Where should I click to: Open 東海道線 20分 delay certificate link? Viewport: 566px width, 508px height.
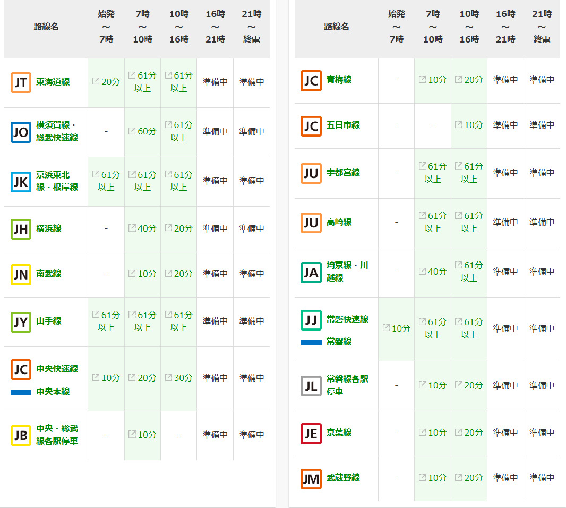click(x=106, y=82)
